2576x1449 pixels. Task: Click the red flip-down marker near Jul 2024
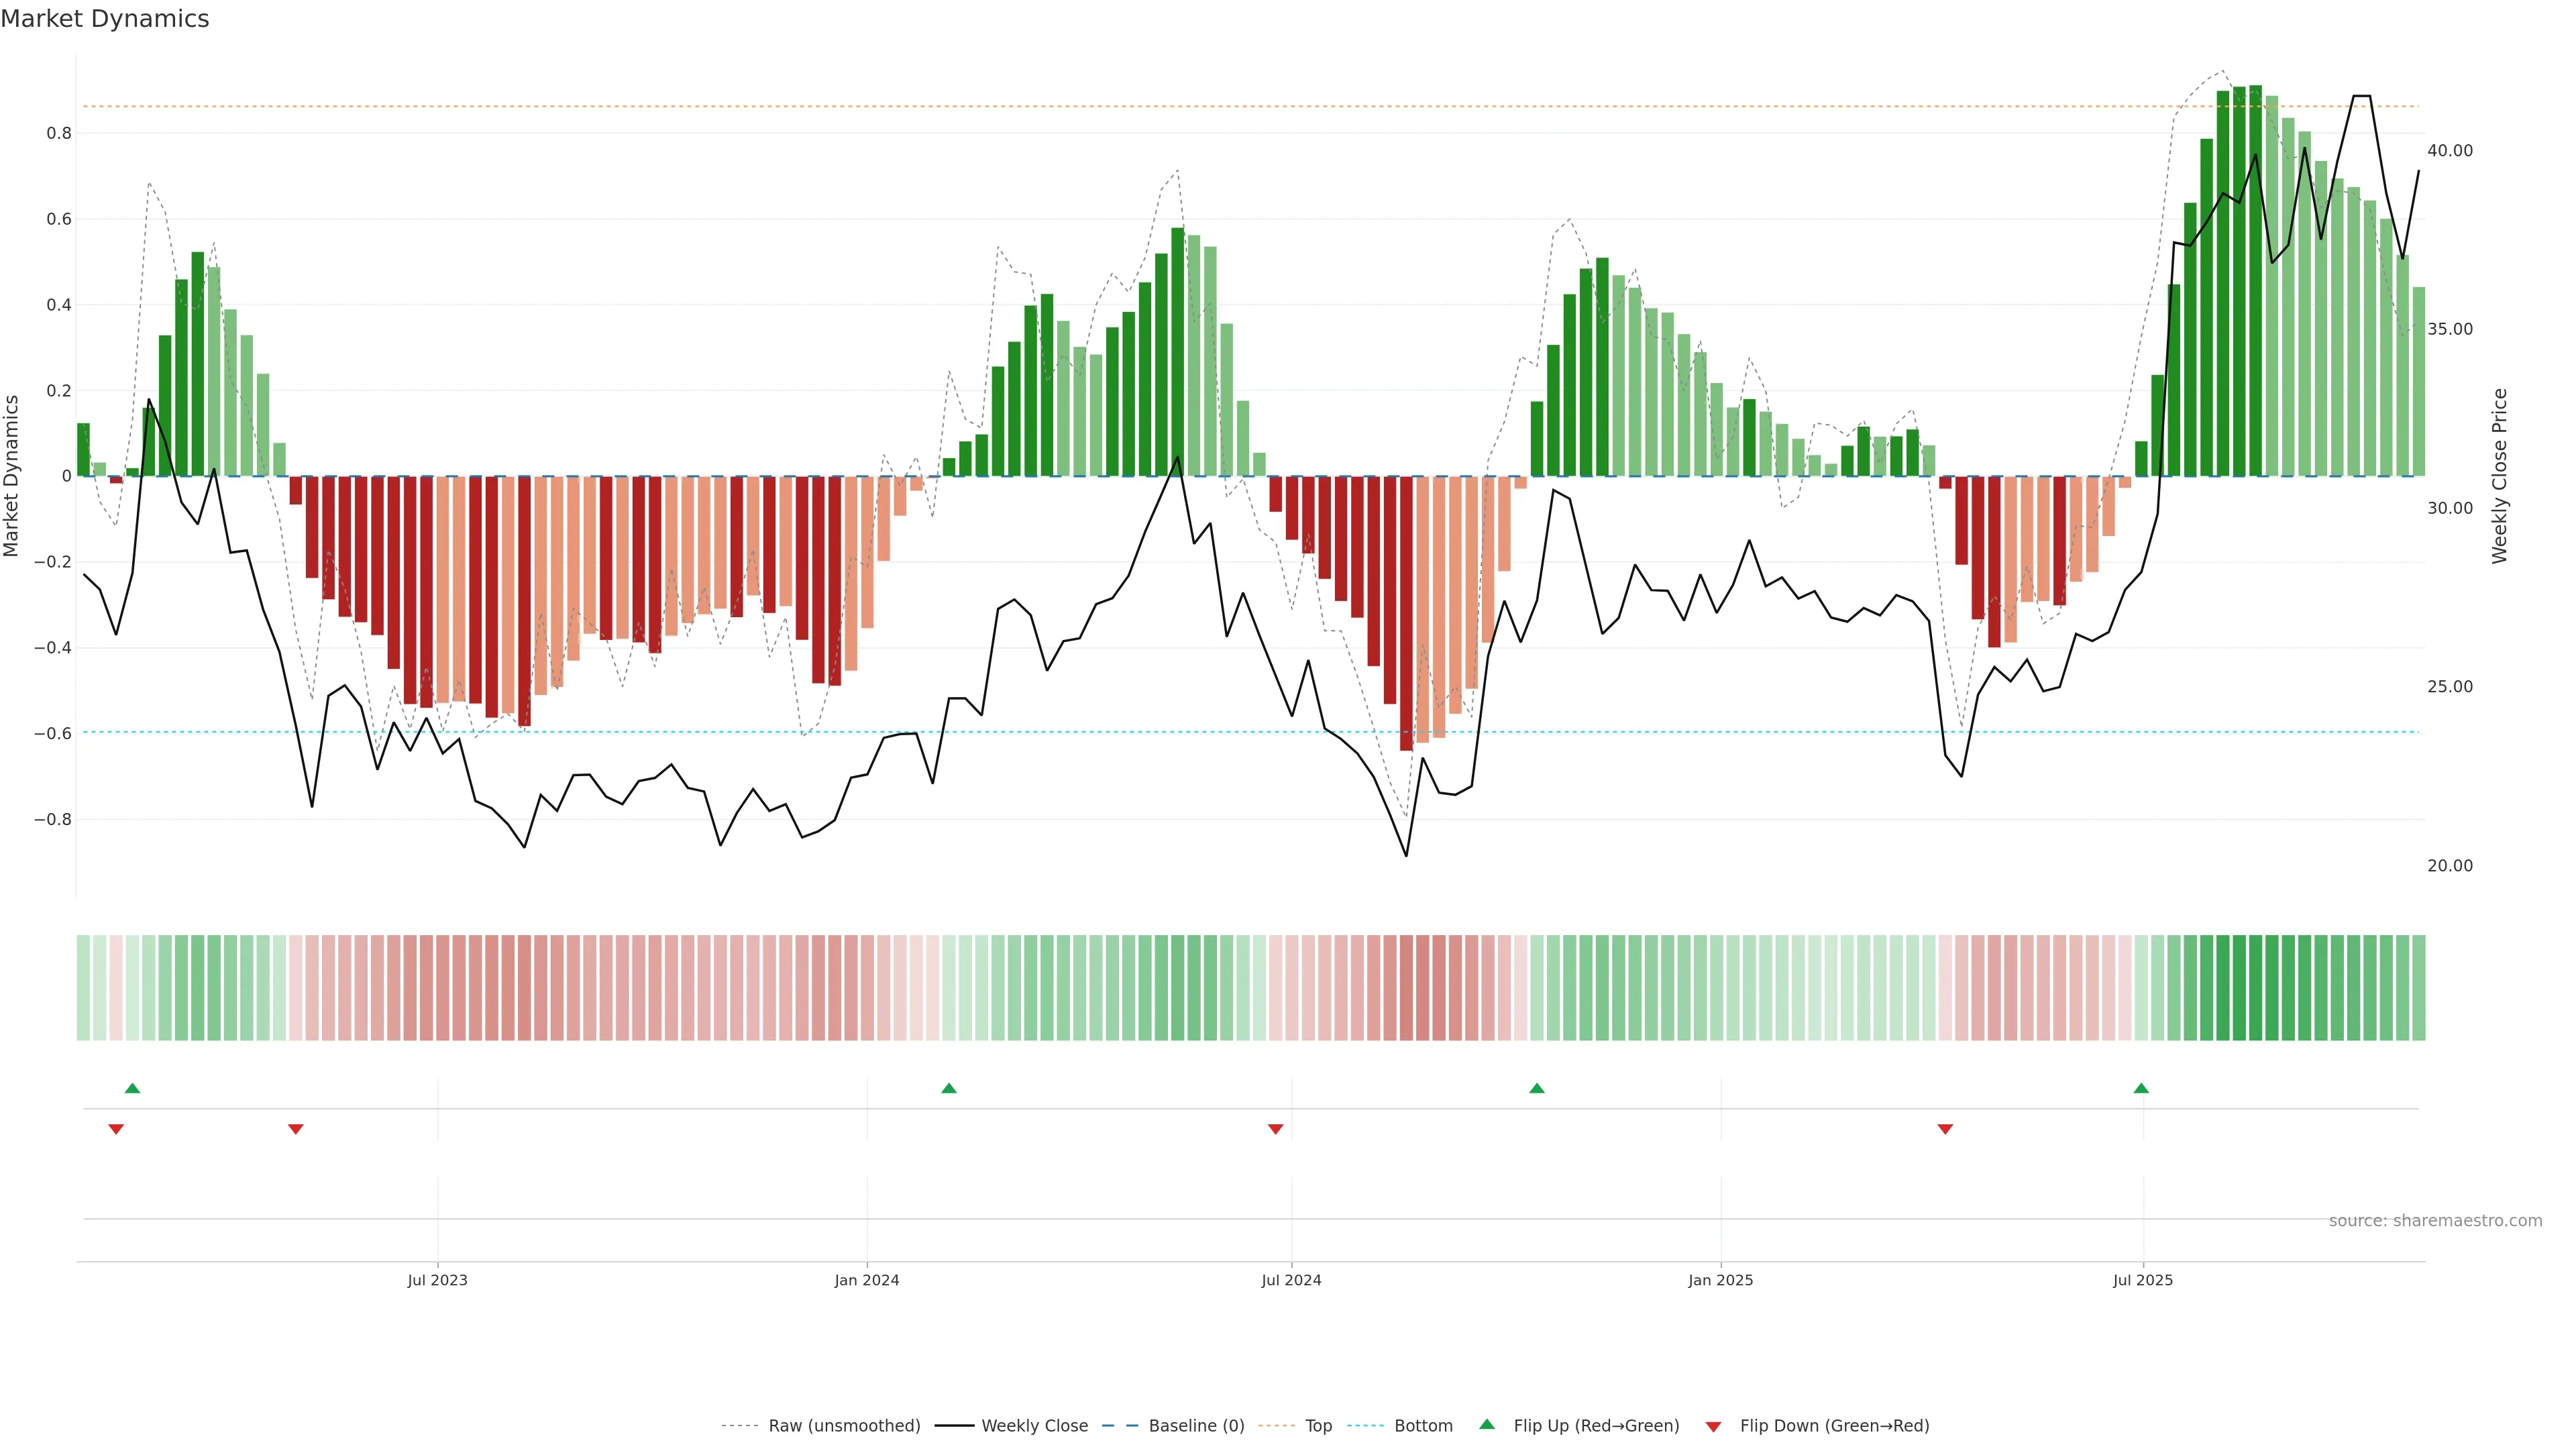(1275, 1129)
